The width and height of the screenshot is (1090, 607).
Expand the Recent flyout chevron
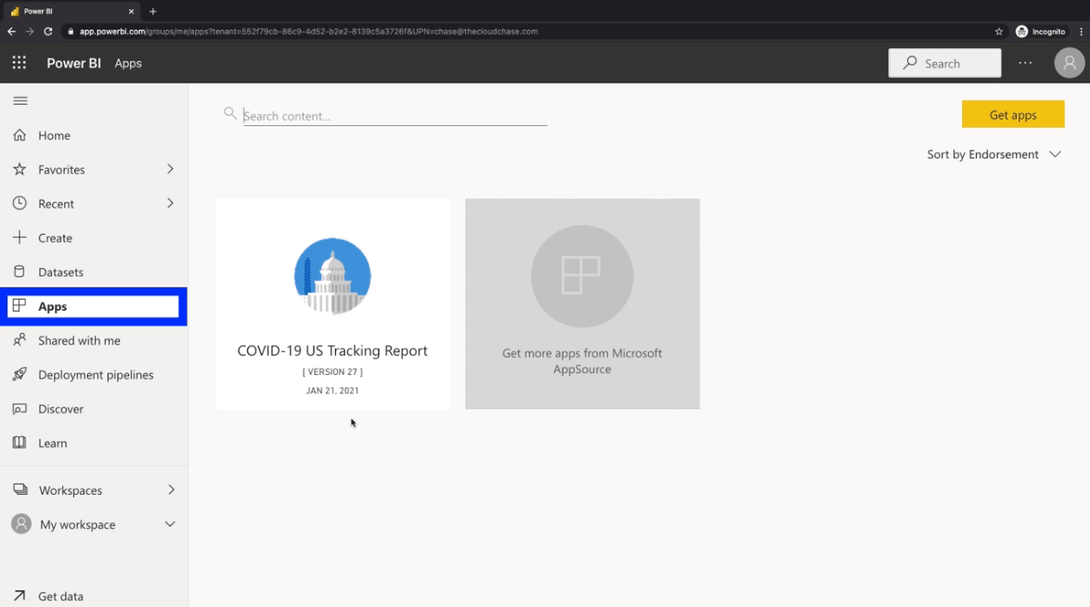tap(170, 203)
